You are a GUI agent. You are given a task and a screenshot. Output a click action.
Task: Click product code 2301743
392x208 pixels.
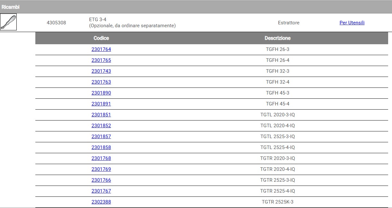click(x=101, y=71)
